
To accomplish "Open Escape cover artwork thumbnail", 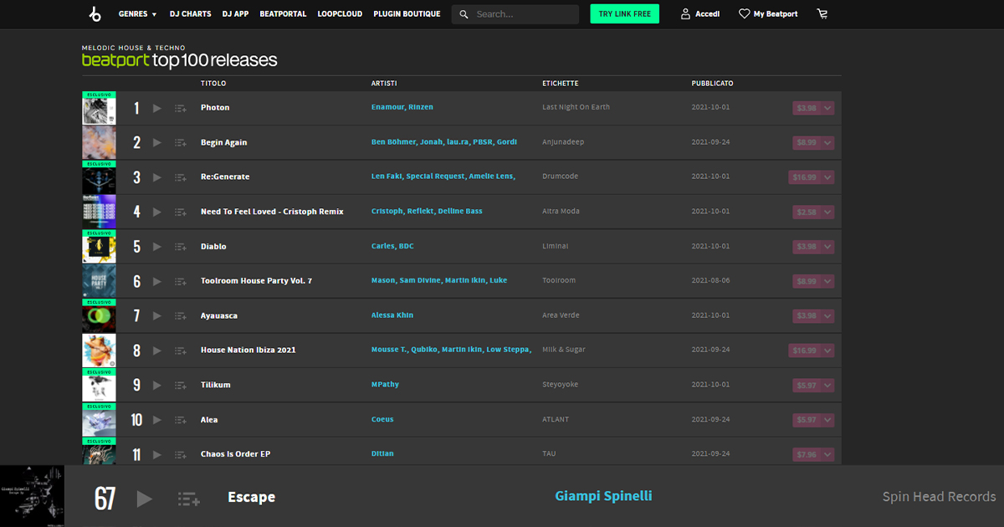I will click(x=33, y=496).
